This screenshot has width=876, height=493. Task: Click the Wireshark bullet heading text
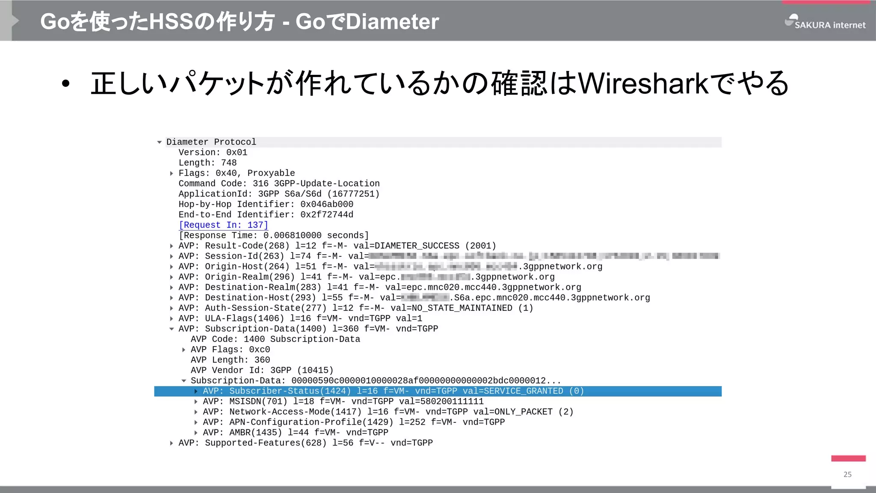click(440, 83)
